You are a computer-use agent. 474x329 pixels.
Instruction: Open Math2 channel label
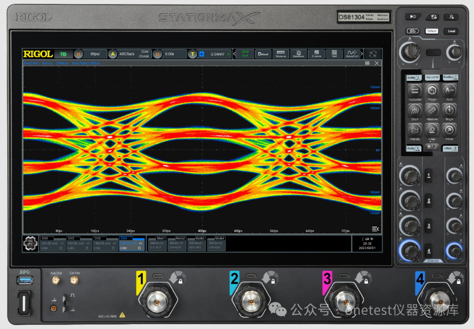click(x=180, y=239)
